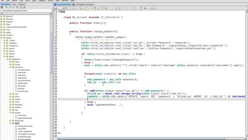The height and width of the screenshot is (140, 248).
Task: Collapse the application folder
Action: pos(7,59)
